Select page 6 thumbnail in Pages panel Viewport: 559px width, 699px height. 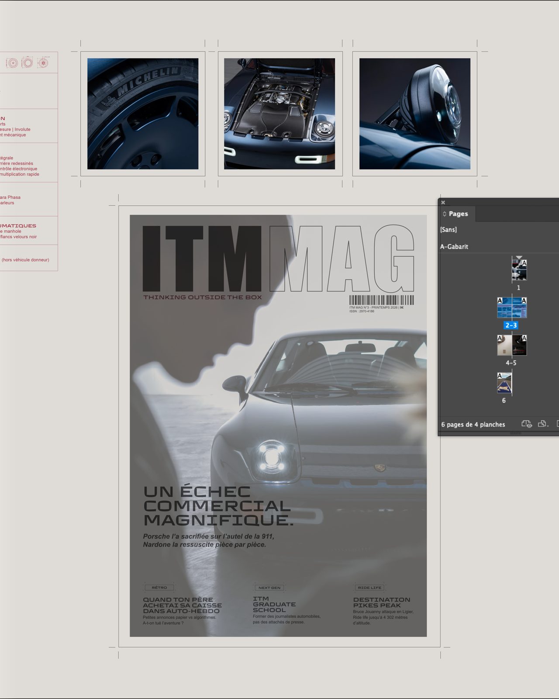click(504, 383)
